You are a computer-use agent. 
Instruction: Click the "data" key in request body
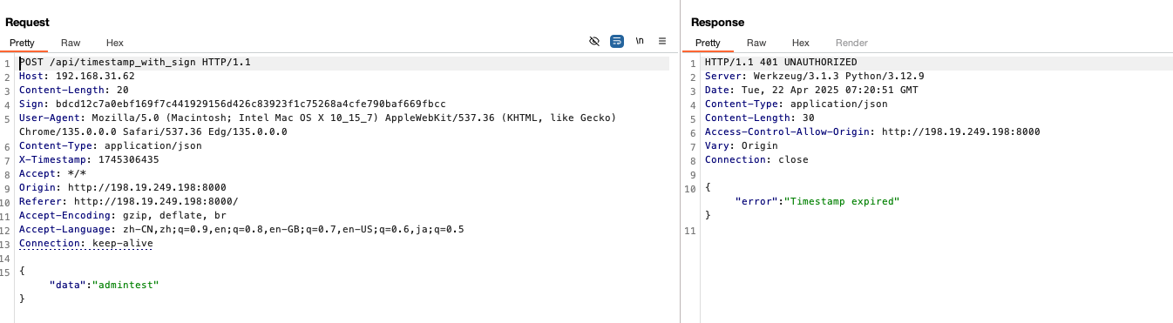[68, 286]
